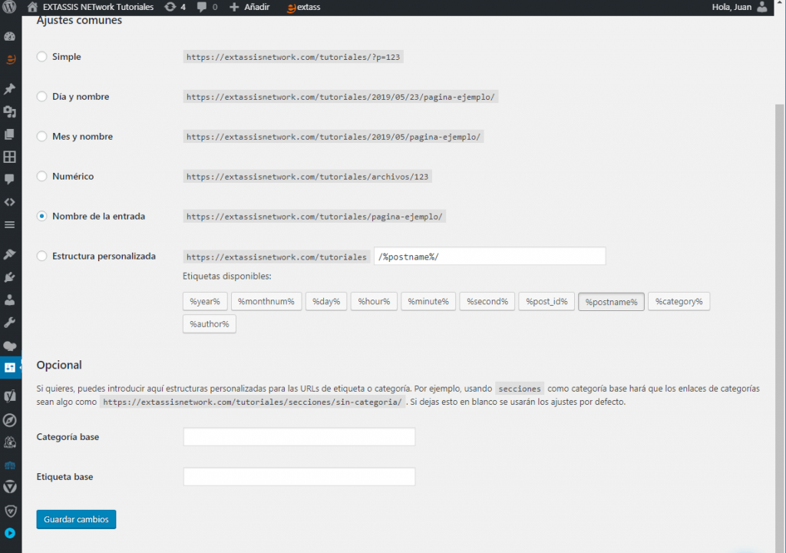Visit the site via the home icon
Screen dimensions: 786x553
31,8
